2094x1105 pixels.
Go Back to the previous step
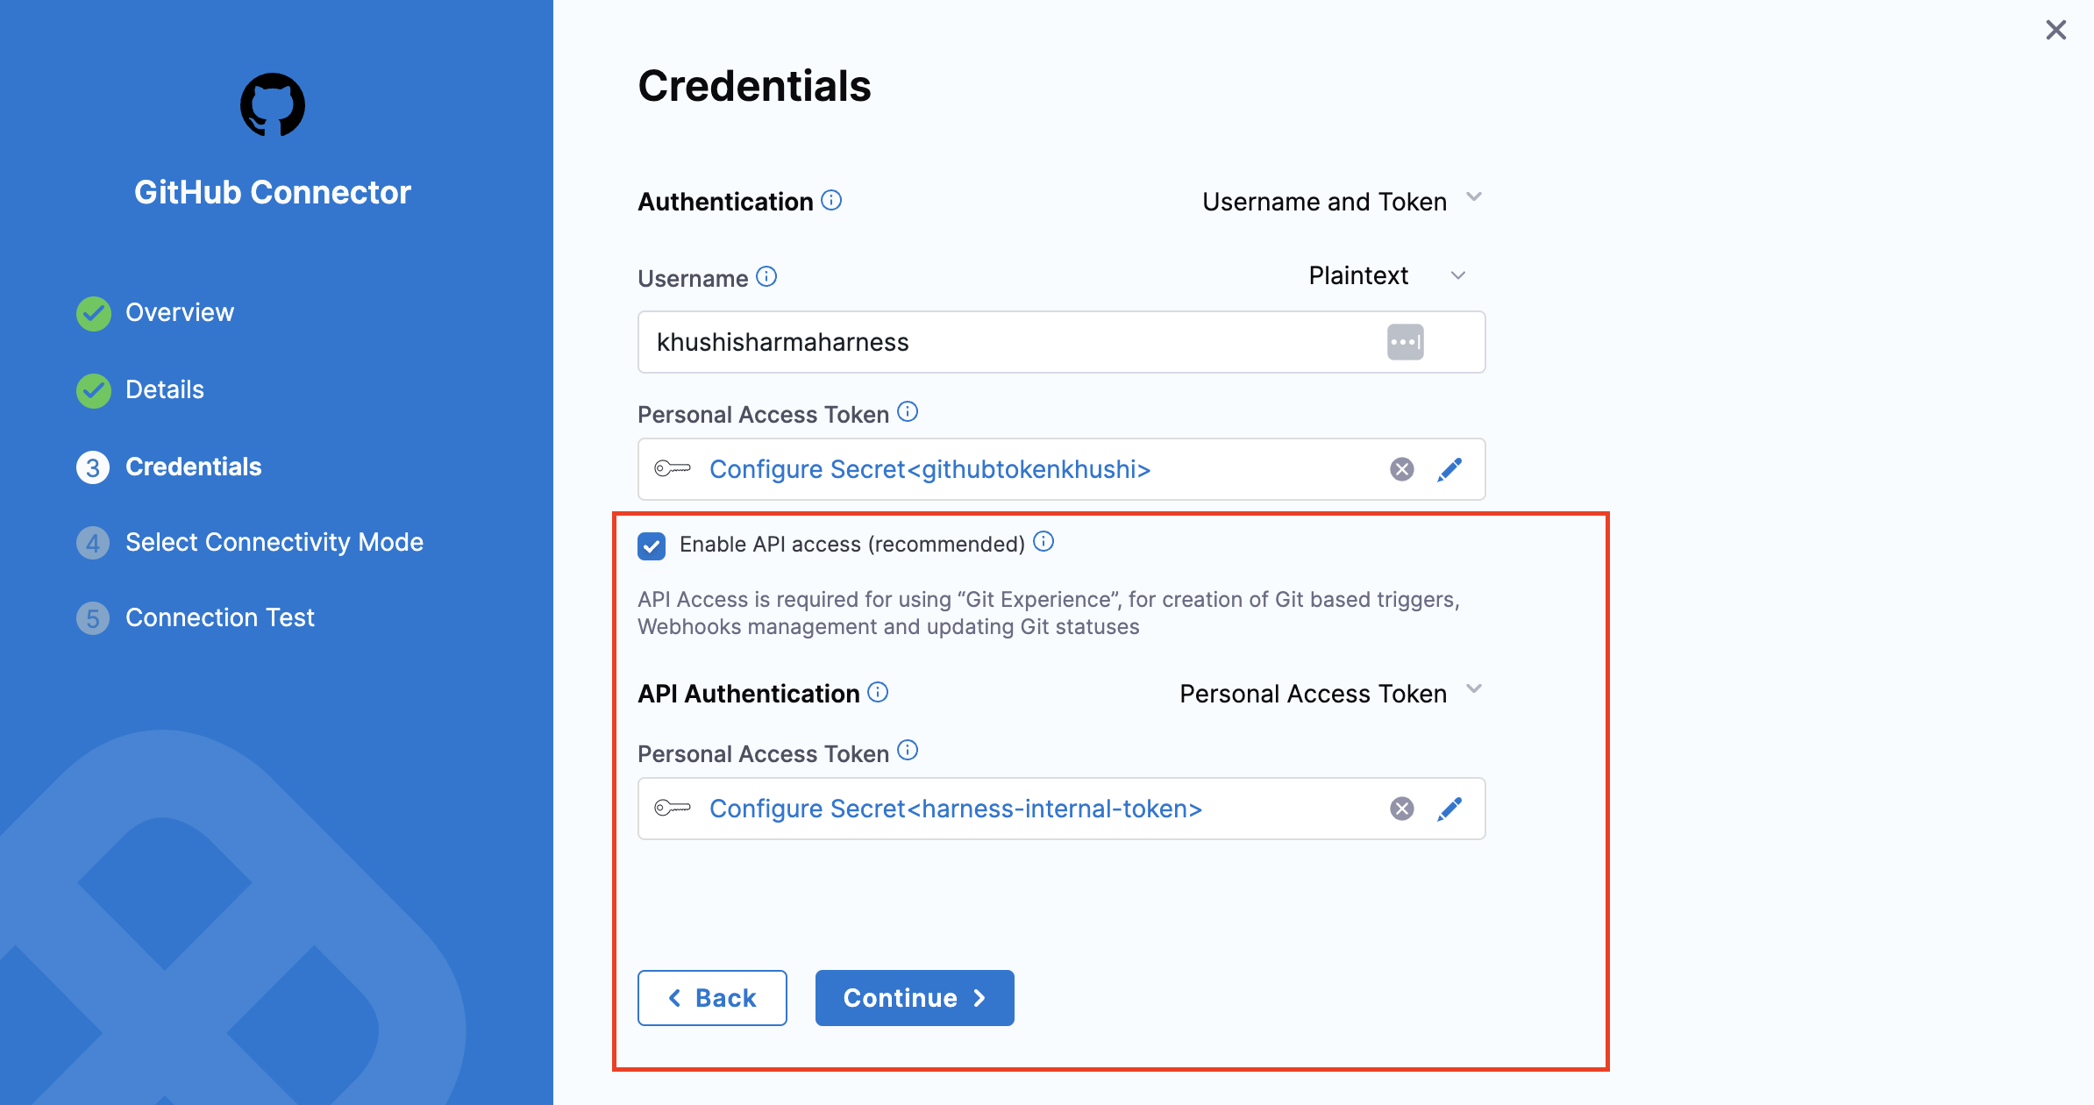pyautogui.click(x=712, y=998)
